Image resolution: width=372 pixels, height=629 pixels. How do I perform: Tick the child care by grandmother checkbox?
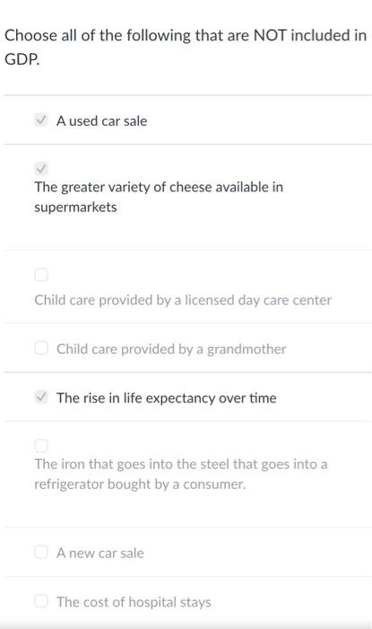coord(41,348)
